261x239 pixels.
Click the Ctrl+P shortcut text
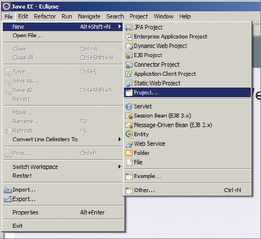pos(88,154)
